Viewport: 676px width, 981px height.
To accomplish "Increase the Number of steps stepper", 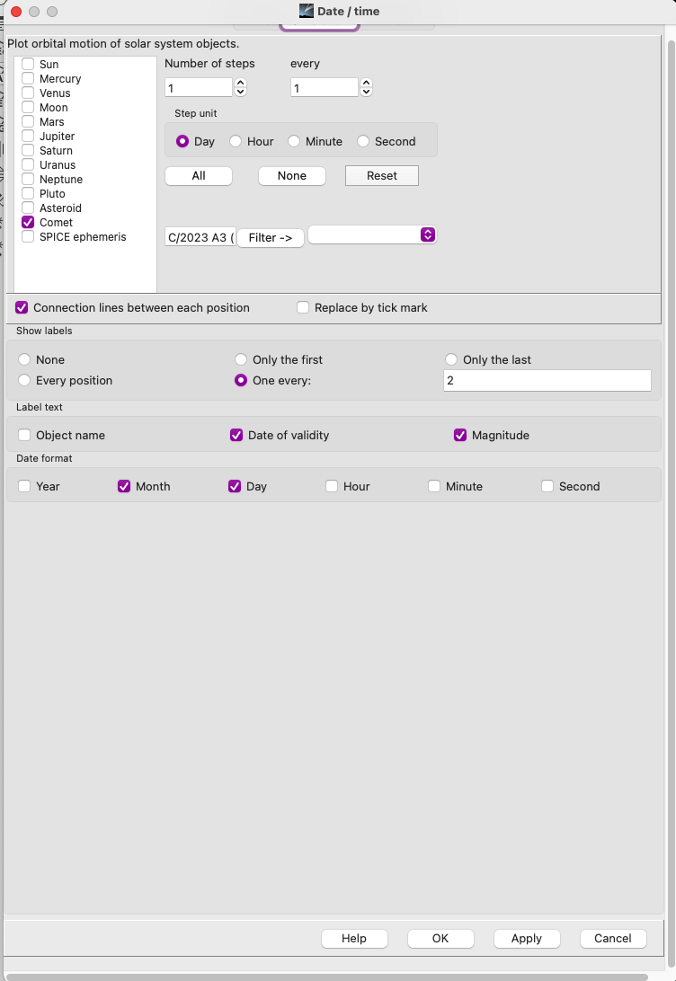I will pos(240,83).
